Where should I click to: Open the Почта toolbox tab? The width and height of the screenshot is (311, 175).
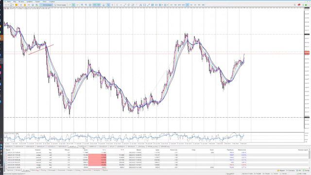click(43, 170)
